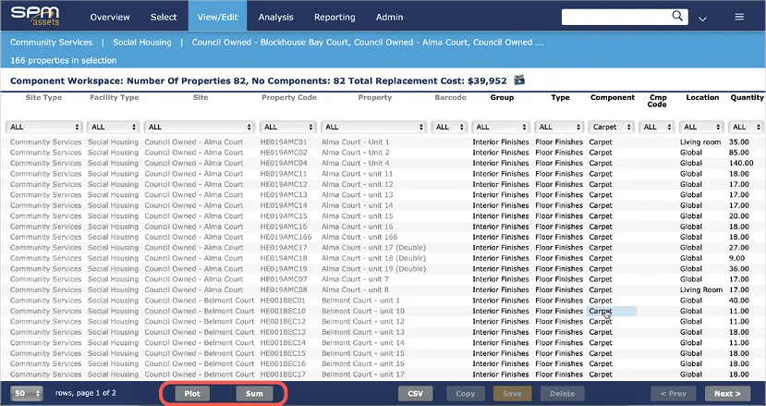
Task: Click the SPM Assets logo
Action: coord(35,16)
